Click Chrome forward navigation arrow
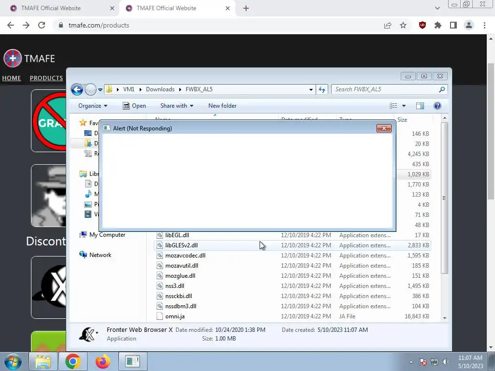This screenshot has width=495, height=371. (x=26, y=25)
